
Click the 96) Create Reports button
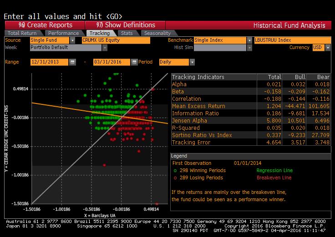[45, 25]
